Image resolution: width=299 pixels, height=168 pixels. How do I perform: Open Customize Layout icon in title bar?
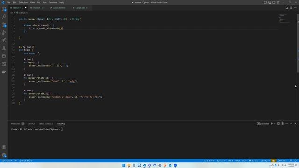(x=278, y=2)
